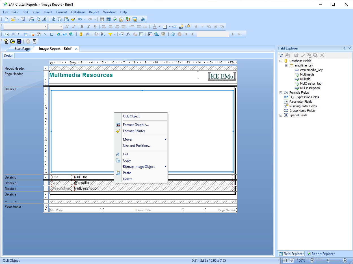
Task: Click the Refresh report data icon
Action: [x=173, y=34]
